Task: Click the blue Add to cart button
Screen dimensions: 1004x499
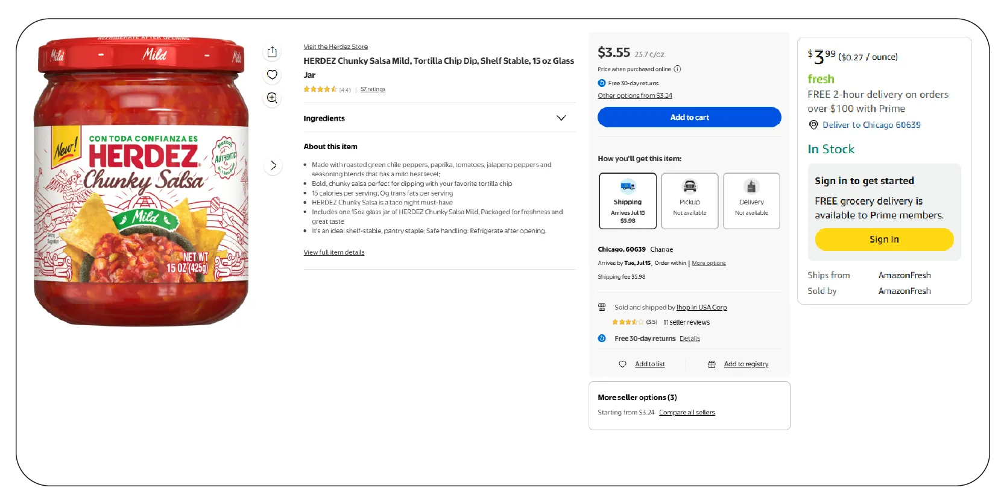Action: 689,117
